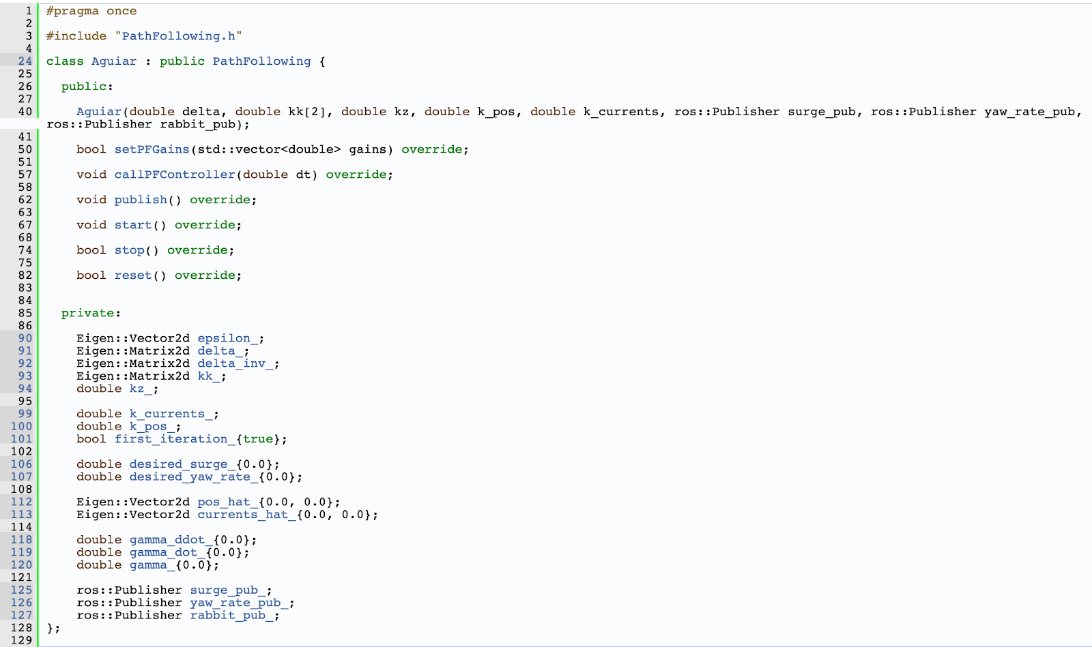The height and width of the screenshot is (647, 1092).
Task: Click line number 100
Action: coord(21,427)
